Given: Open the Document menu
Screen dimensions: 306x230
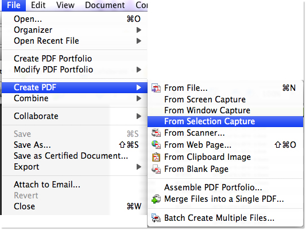Looking at the screenshot, I should [x=105, y=5].
